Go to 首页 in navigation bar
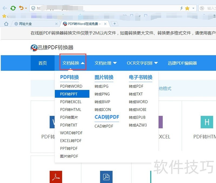Viewport: 216px width, 183px height. [x=43, y=63]
